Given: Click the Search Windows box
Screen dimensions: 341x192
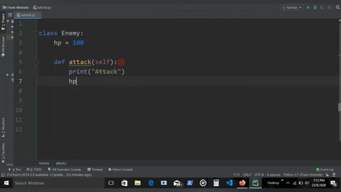Looking at the screenshot, I should pyautogui.click(x=58, y=183).
